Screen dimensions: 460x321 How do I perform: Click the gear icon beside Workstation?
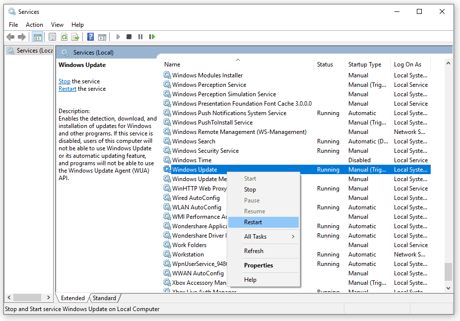pyautogui.click(x=167, y=255)
